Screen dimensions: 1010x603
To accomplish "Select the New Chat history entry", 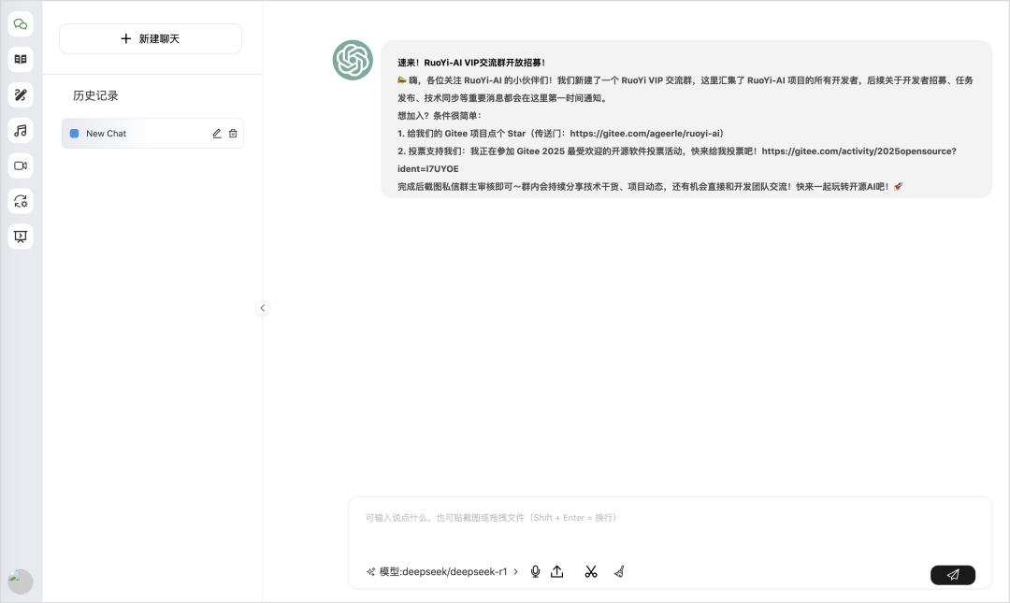I will pyautogui.click(x=152, y=134).
